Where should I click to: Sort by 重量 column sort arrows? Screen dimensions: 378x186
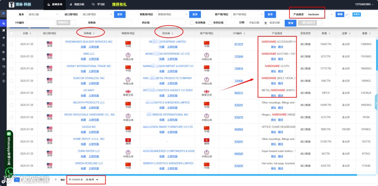tap(370, 34)
